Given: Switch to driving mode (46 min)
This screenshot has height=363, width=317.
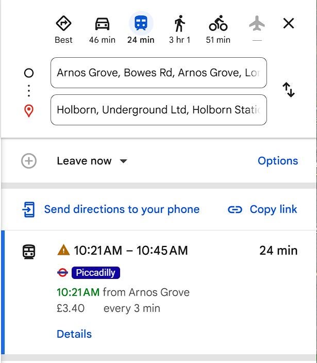Looking at the screenshot, I should click(102, 24).
